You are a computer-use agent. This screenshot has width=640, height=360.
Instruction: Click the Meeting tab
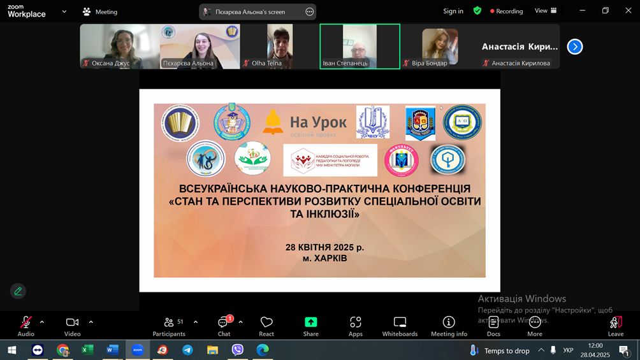click(100, 12)
